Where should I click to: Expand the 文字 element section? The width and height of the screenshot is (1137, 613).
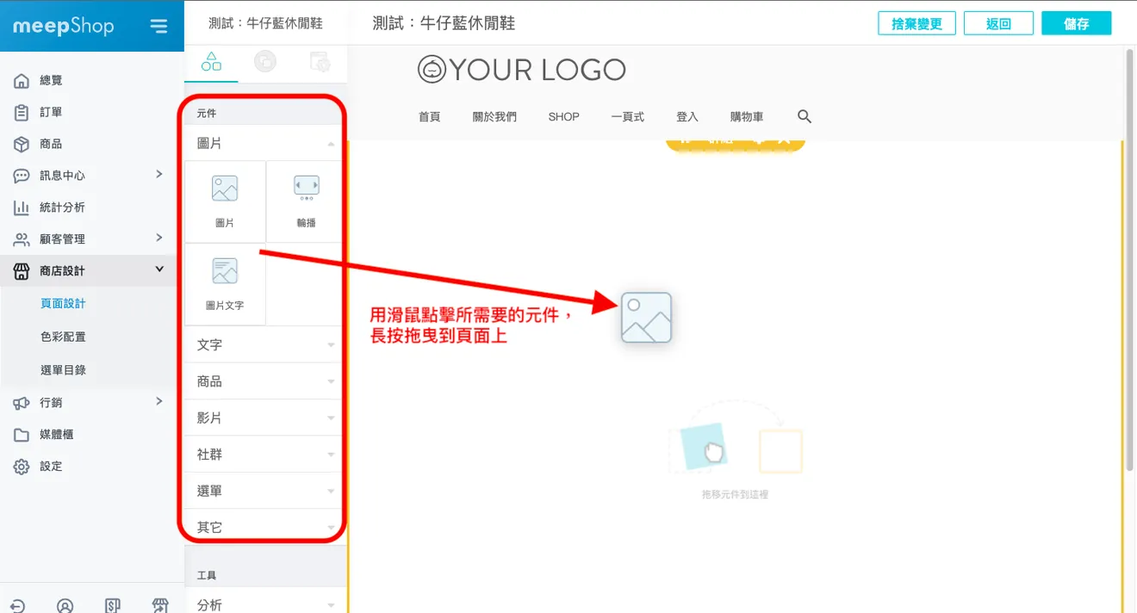[x=264, y=344]
